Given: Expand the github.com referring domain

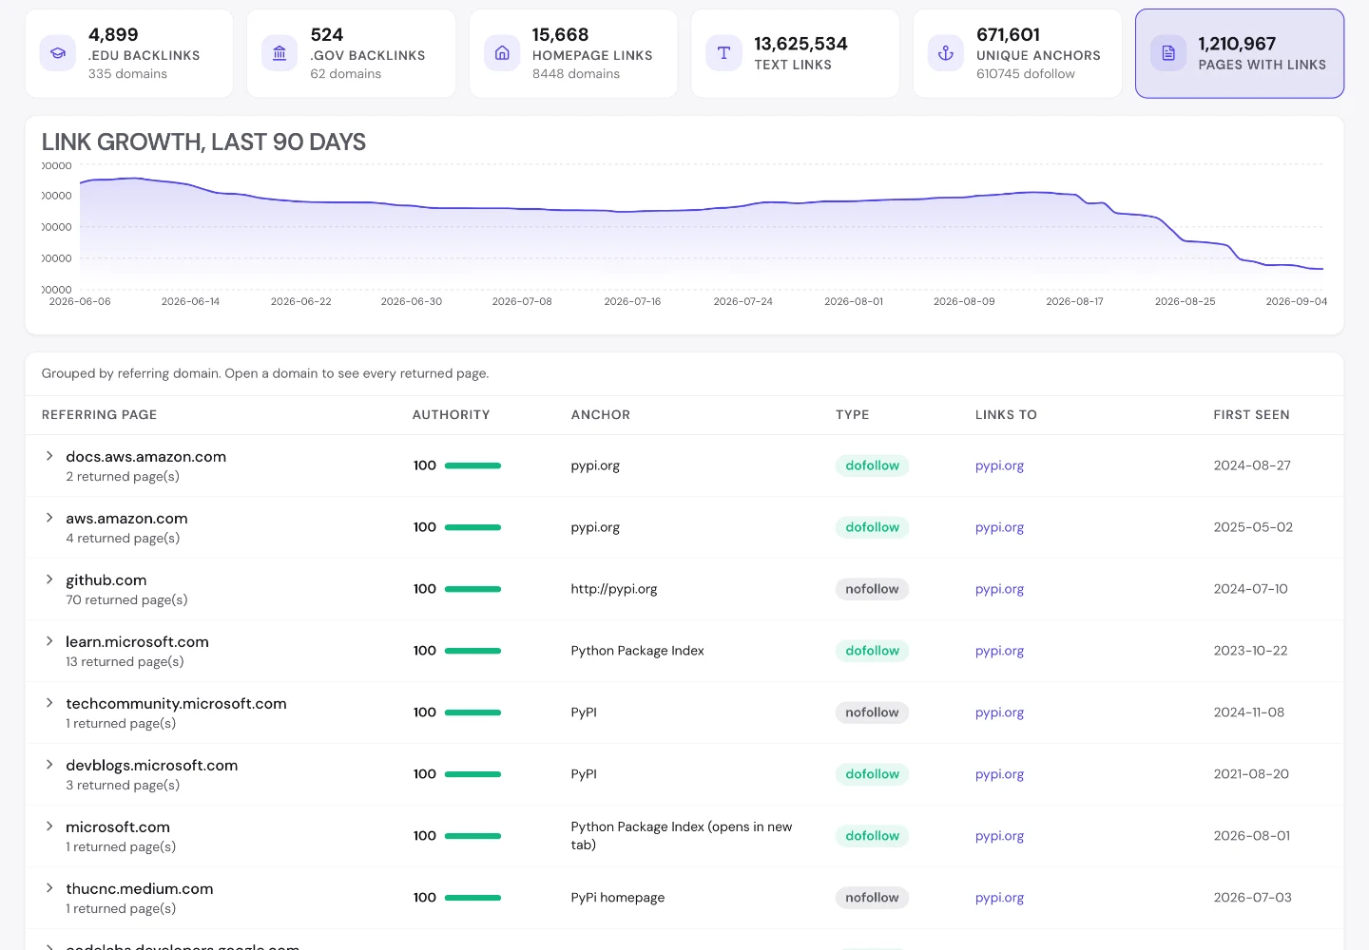Looking at the screenshot, I should (x=49, y=579).
